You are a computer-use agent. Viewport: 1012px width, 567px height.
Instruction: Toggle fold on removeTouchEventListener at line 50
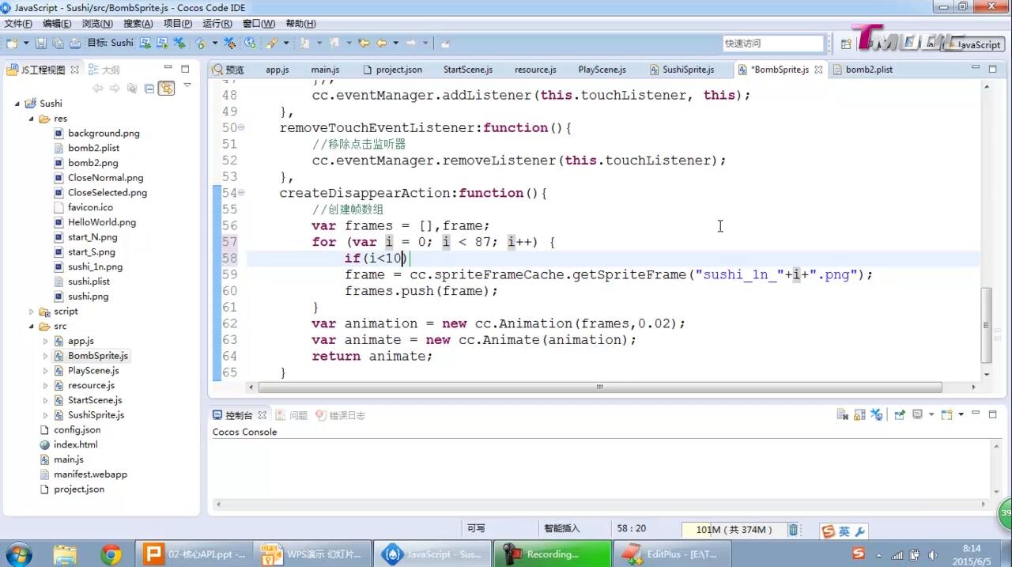click(241, 128)
